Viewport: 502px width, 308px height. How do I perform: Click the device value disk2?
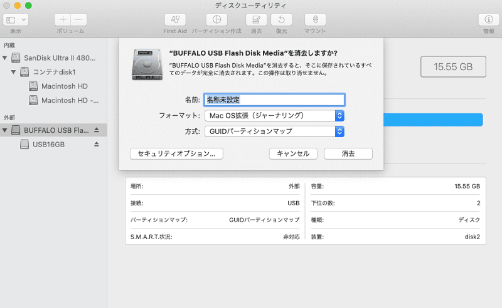pyautogui.click(x=473, y=237)
